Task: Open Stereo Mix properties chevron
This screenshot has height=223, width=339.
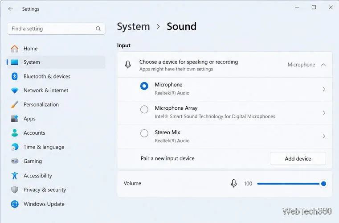Action: (324, 136)
